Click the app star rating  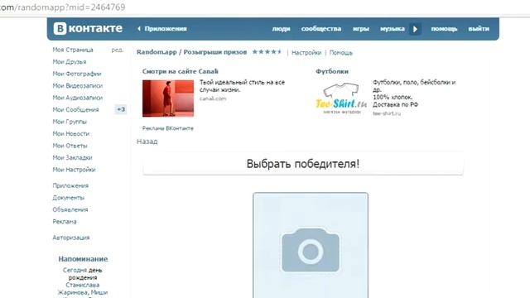[267, 51]
